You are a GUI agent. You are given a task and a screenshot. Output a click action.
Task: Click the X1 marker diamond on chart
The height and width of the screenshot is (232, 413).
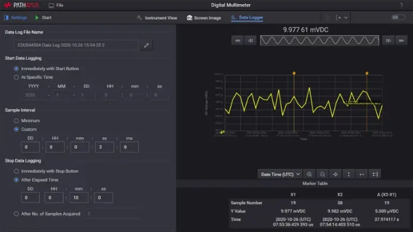(x=294, y=73)
